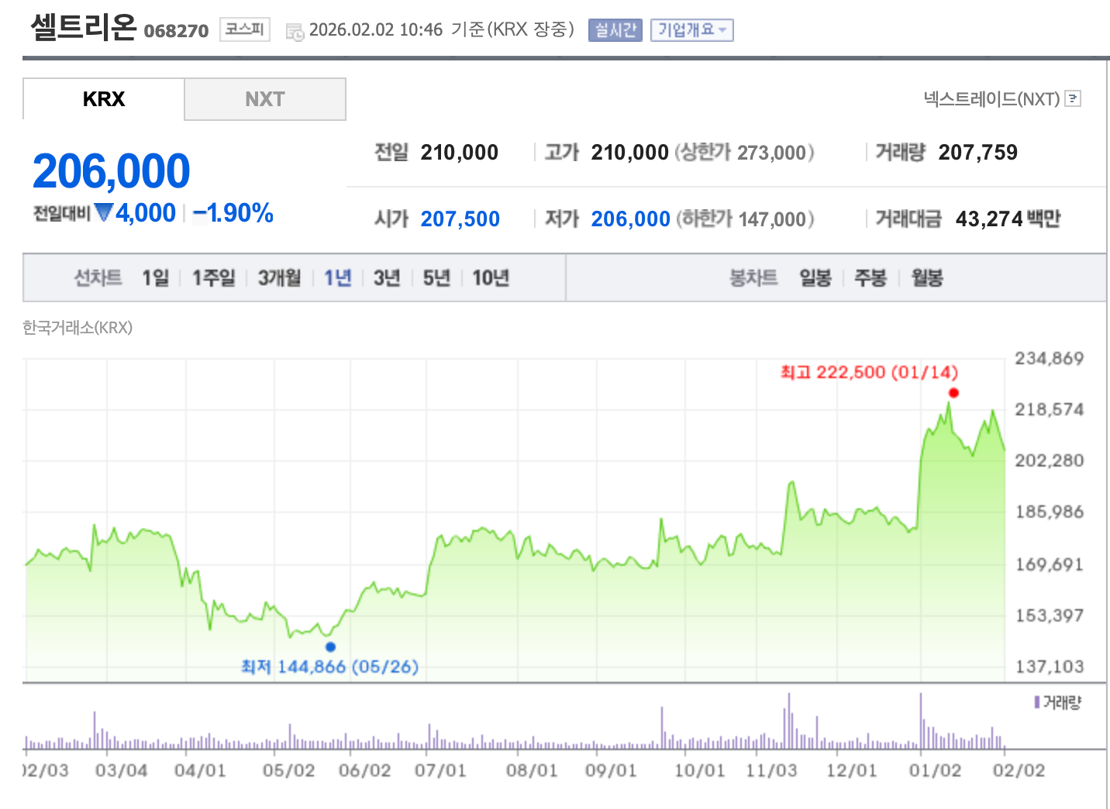Click the 2026.02.02 10:46 timestamp text
The width and height of the screenshot is (1110, 809).
click(x=376, y=29)
